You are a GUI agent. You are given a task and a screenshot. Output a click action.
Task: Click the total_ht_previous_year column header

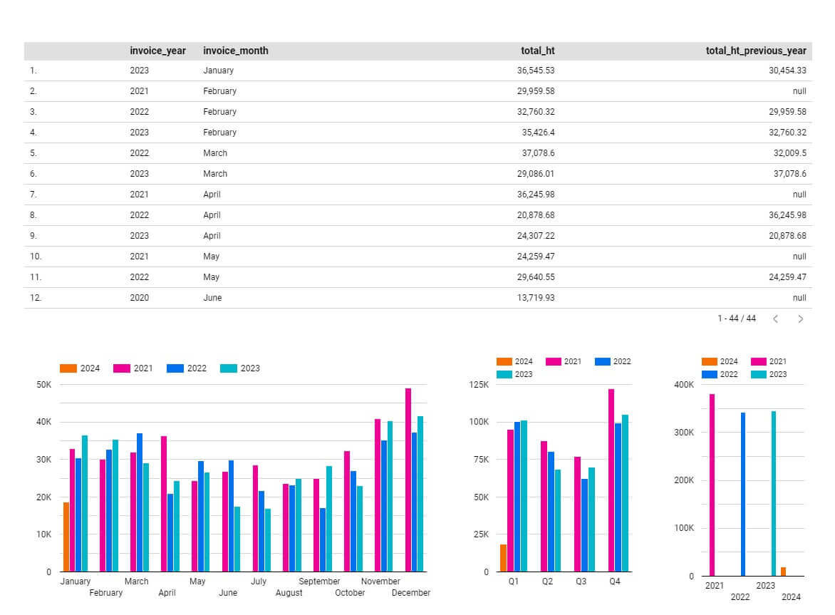755,51
